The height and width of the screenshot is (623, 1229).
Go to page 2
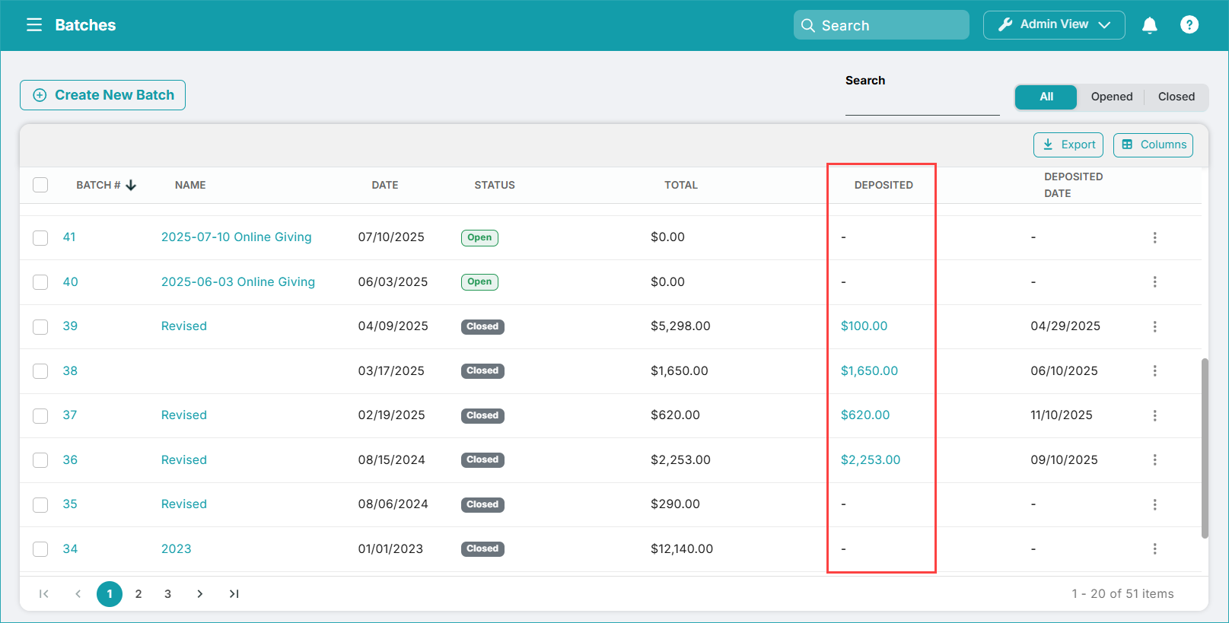click(x=139, y=594)
